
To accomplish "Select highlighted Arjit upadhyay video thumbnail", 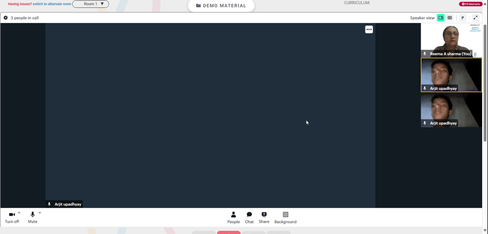I will tap(451, 75).
